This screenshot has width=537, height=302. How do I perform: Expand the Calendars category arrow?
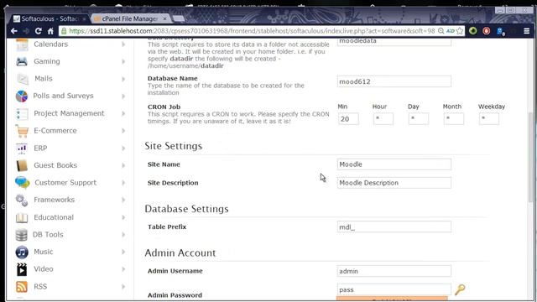click(x=123, y=44)
